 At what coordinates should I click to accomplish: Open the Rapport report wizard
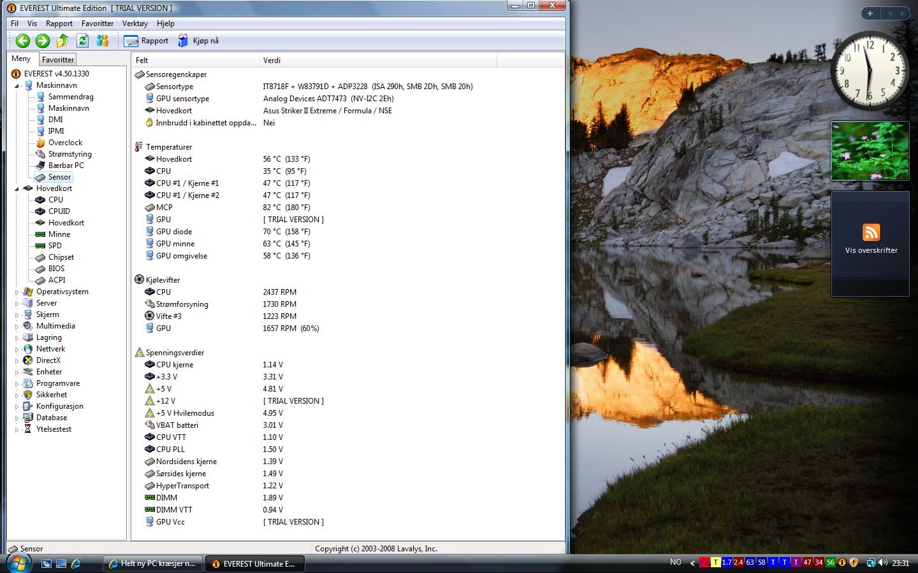coord(147,41)
